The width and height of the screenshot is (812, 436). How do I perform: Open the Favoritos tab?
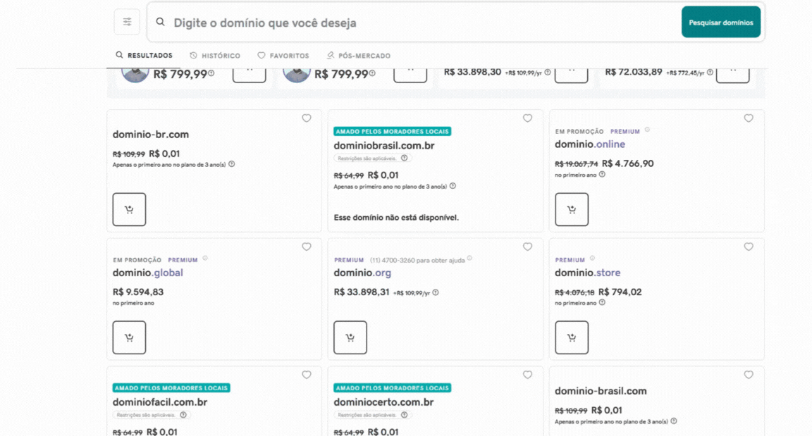click(283, 56)
